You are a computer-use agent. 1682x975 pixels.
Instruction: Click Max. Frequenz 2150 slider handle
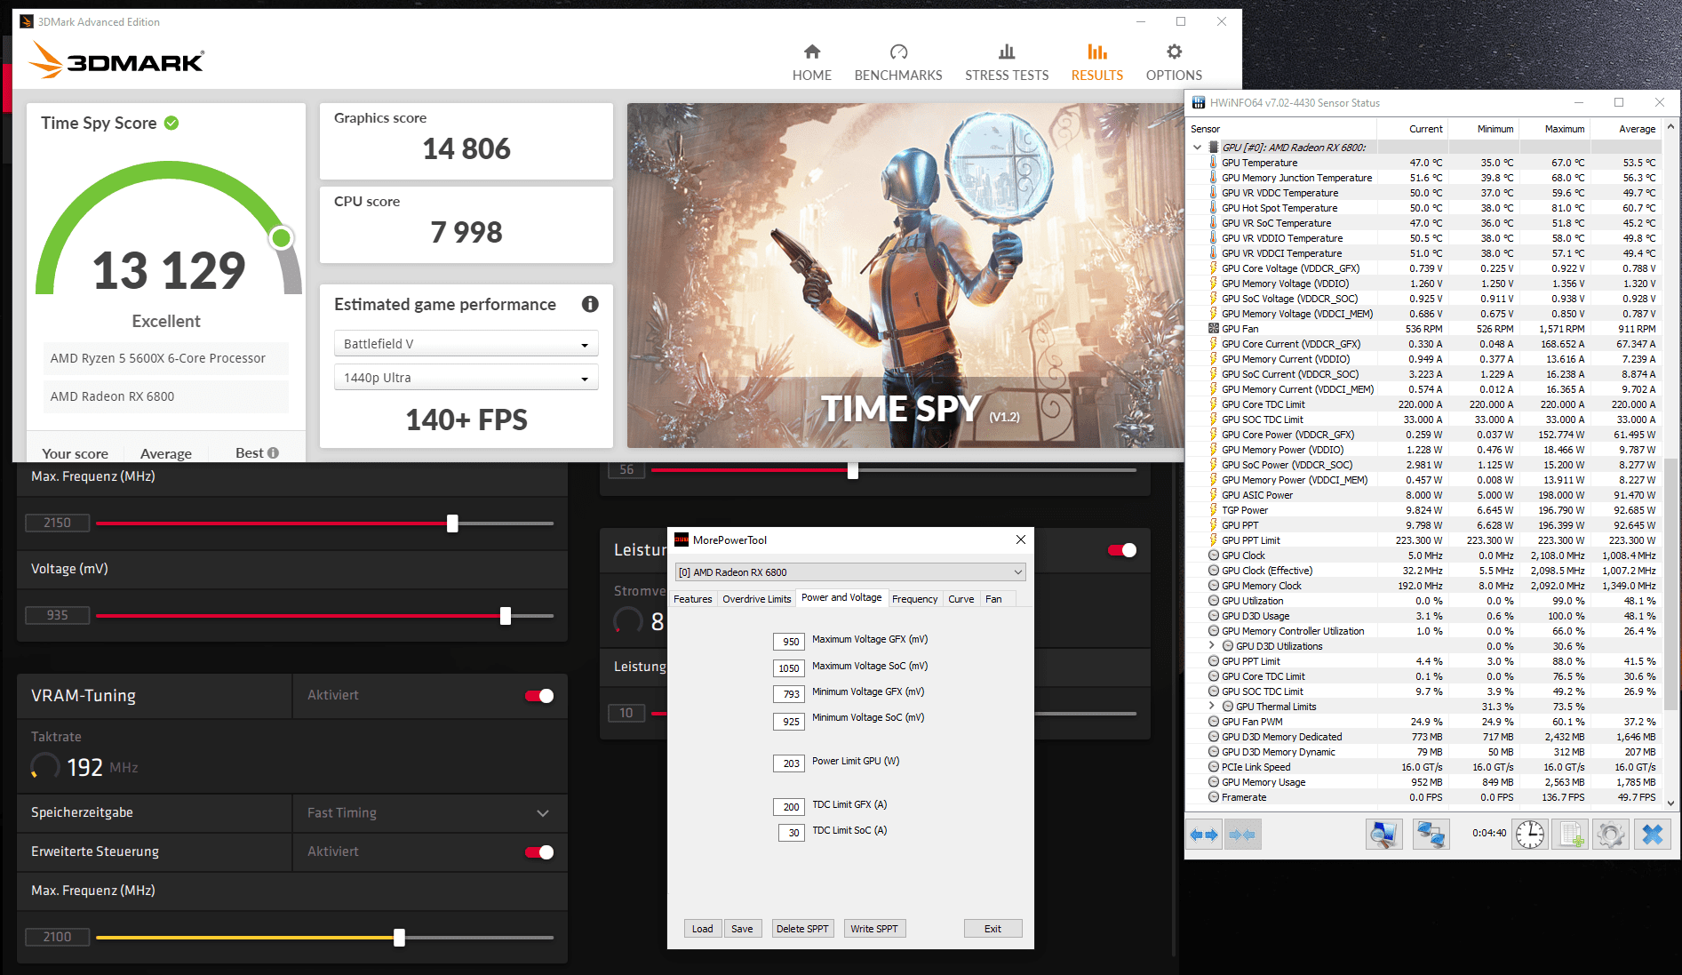[x=452, y=523]
